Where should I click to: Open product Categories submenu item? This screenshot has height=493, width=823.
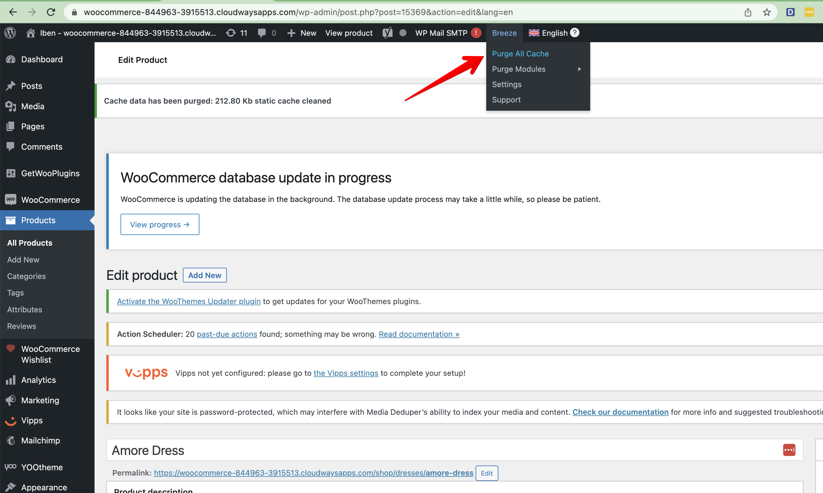[26, 276]
